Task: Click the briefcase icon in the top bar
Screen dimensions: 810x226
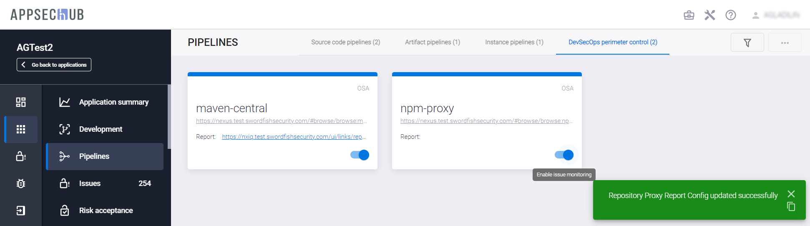Action: tap(689, 15)
